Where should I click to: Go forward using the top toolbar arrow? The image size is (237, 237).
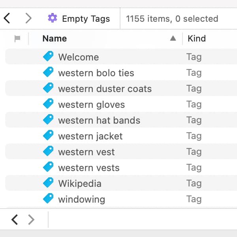[28, 18]
